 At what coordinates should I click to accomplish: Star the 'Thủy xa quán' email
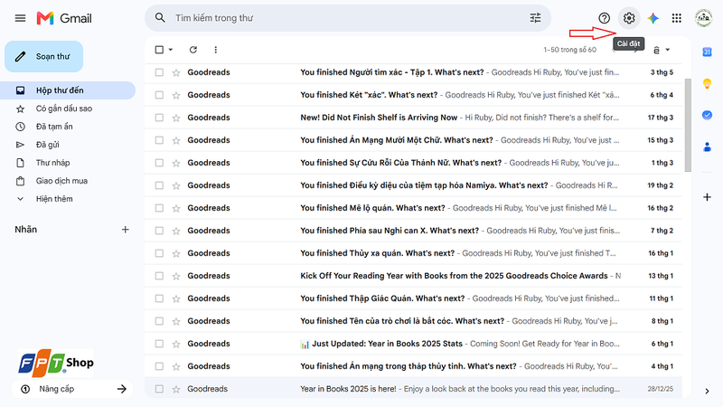pos(176,253)
